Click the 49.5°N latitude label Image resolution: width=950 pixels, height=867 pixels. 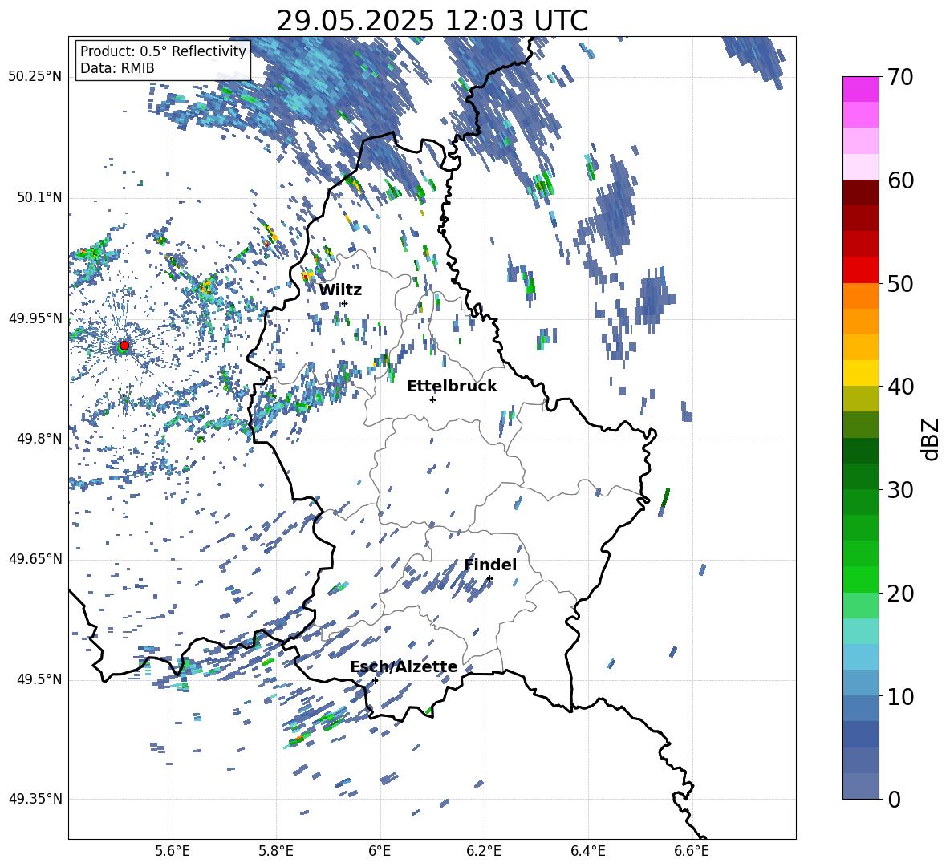(x=40, y=679)
